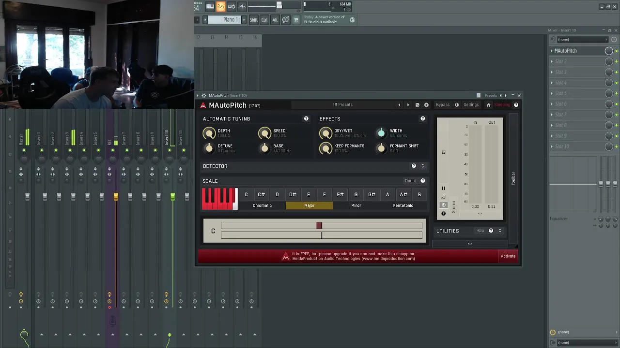The image size is (620, 348).
Task: Click the Utilities help icon
Action: [x=491, y=231]
